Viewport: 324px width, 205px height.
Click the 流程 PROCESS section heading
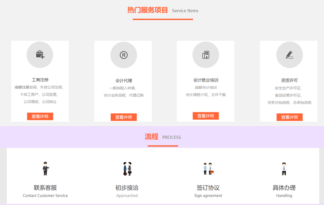pos(152,137)
